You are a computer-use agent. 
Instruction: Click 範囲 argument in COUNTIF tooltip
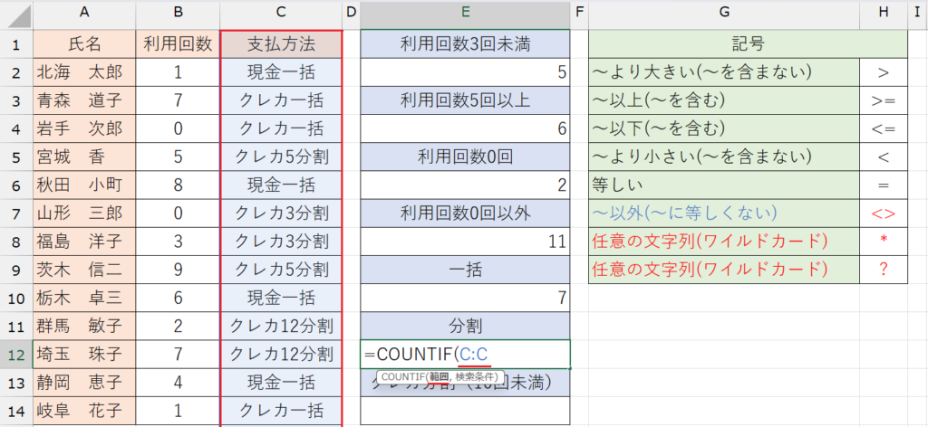coord(439,376)
